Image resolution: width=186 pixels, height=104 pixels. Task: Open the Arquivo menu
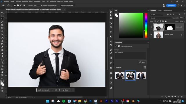pos(7,1)
